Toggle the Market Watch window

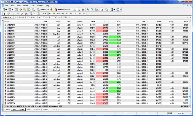coord(16,9)
